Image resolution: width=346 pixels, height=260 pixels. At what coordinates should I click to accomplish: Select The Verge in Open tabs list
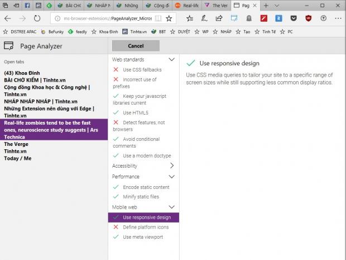[x=16, y=144]
